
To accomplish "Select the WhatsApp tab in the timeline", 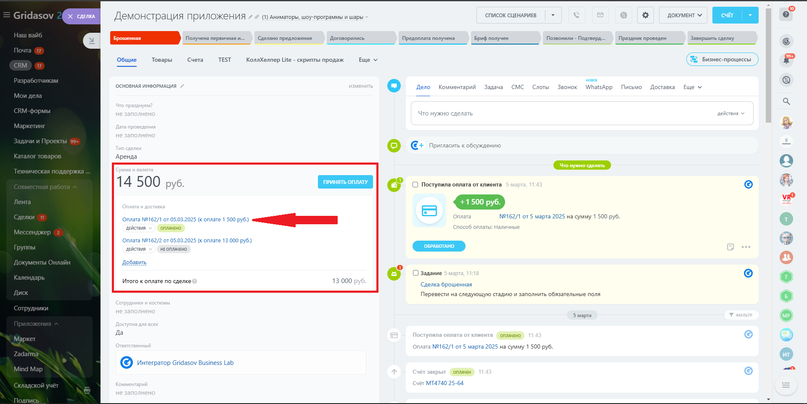I will 599,87.
